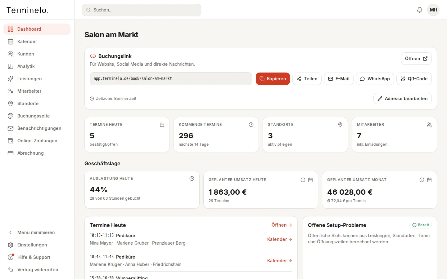Click the Buchungslink chain icon
This screenshot has width=447, height=279.
point(93,56)
